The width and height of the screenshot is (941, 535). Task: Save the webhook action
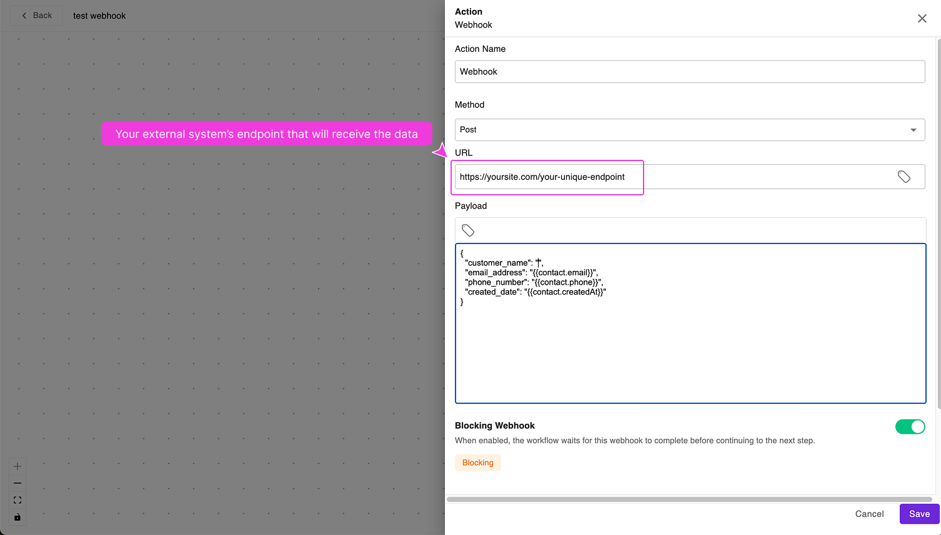pyautogui.click(x=919, y=514)
